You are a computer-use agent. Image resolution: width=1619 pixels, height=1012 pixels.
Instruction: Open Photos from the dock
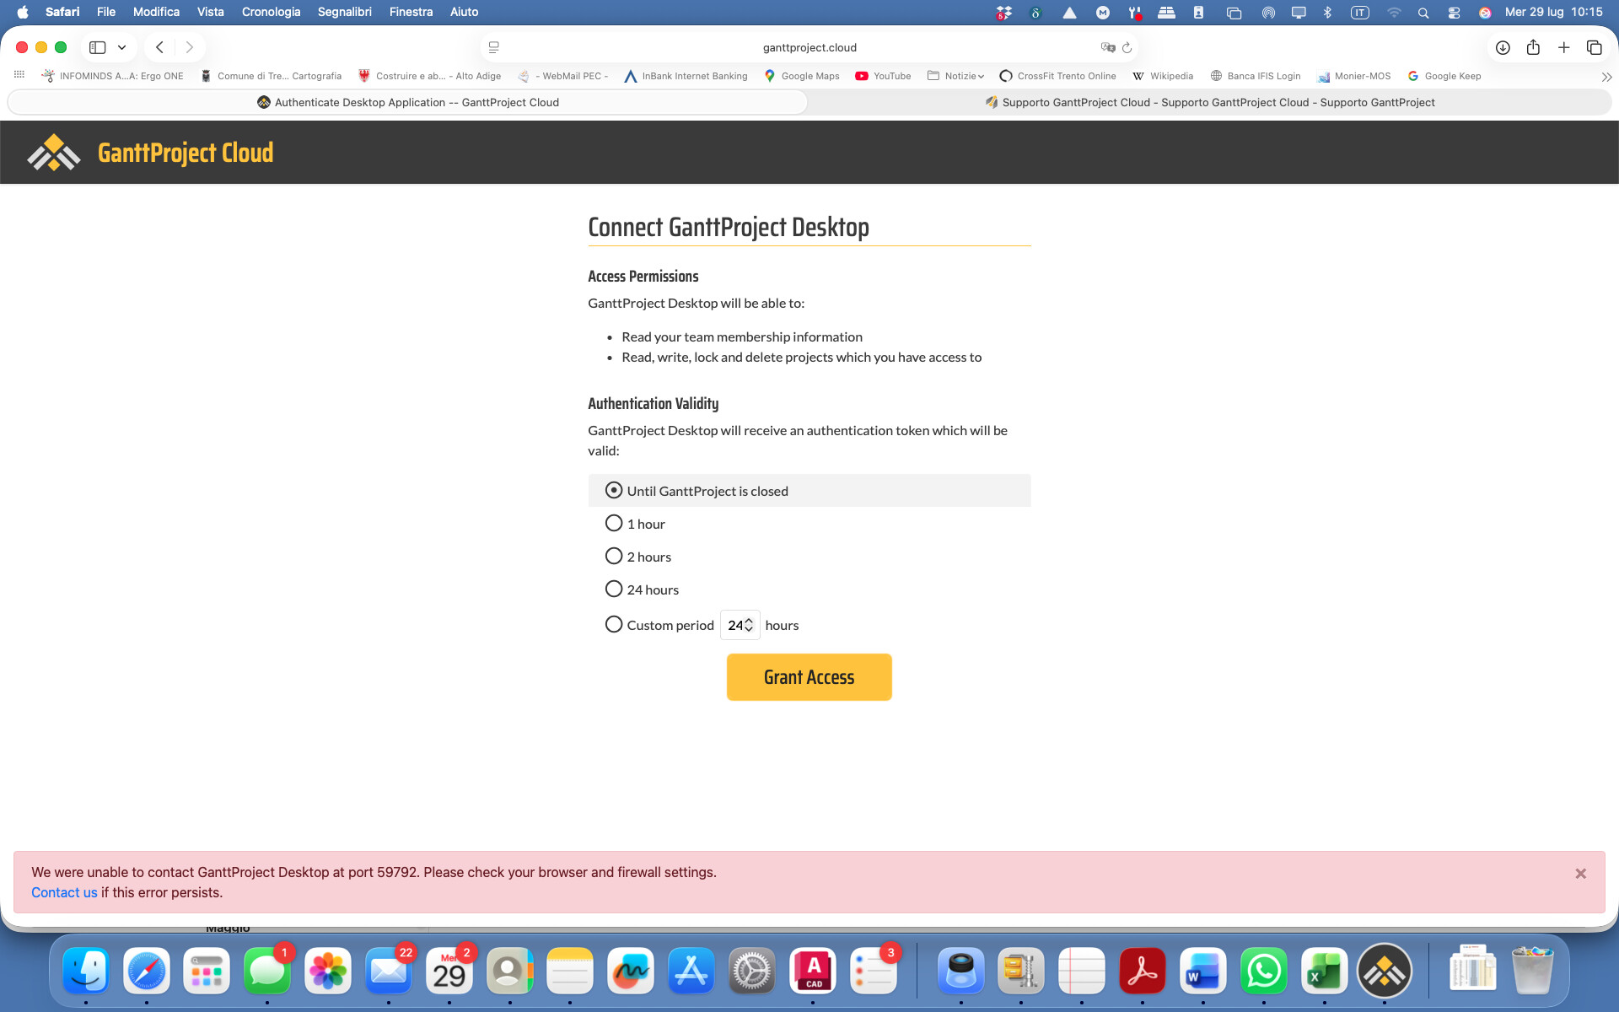(328, 971)
